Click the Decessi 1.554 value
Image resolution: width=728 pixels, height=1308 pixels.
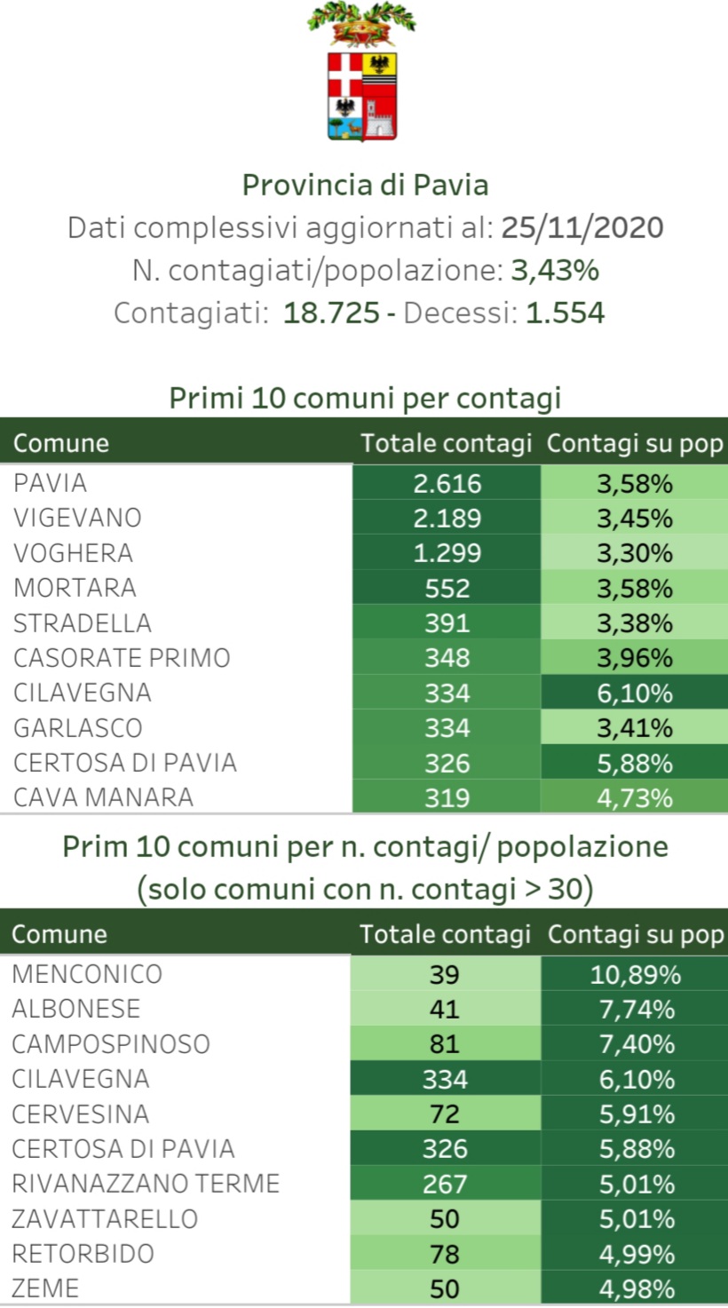pos(565,313)
